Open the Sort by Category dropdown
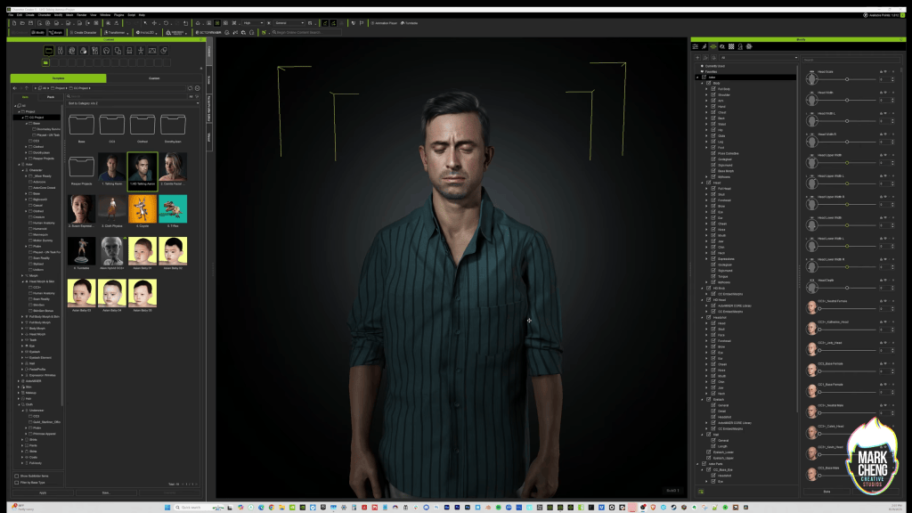Viewport: 912px width, 513px height. point(133,103)
